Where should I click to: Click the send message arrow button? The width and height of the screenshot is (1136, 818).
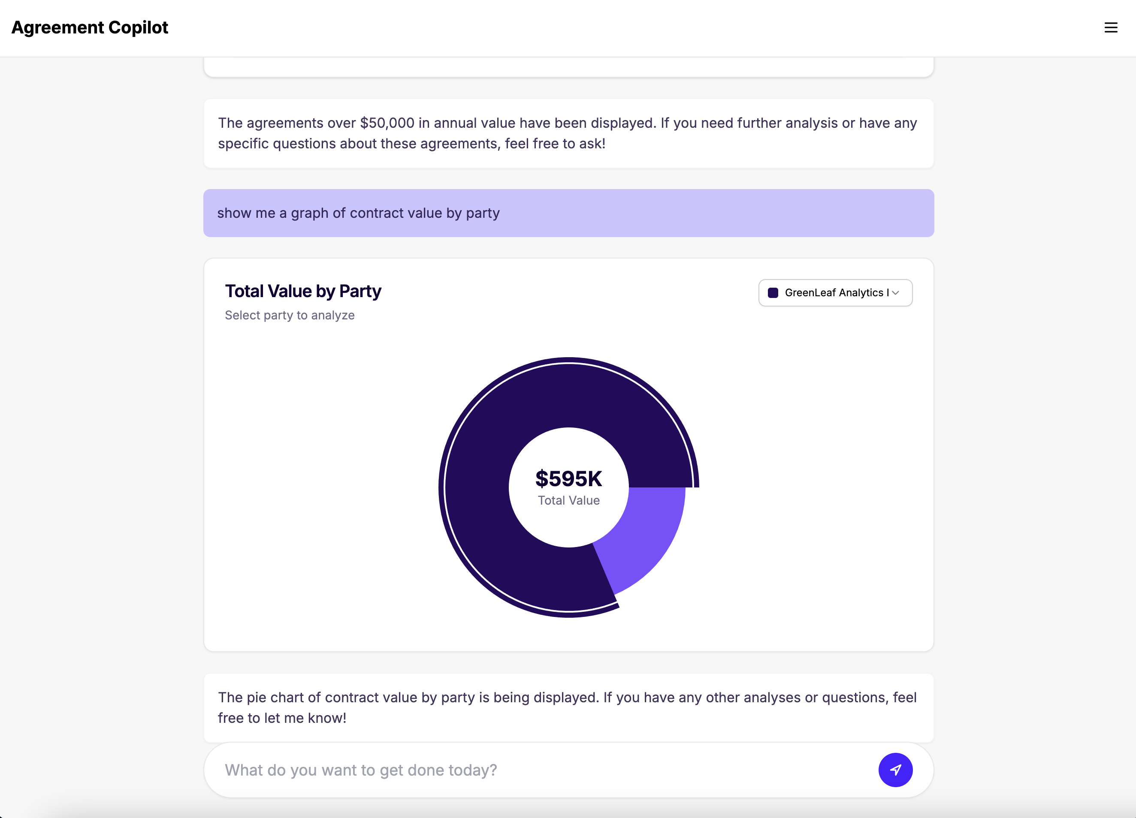click(x=895, y=770)
